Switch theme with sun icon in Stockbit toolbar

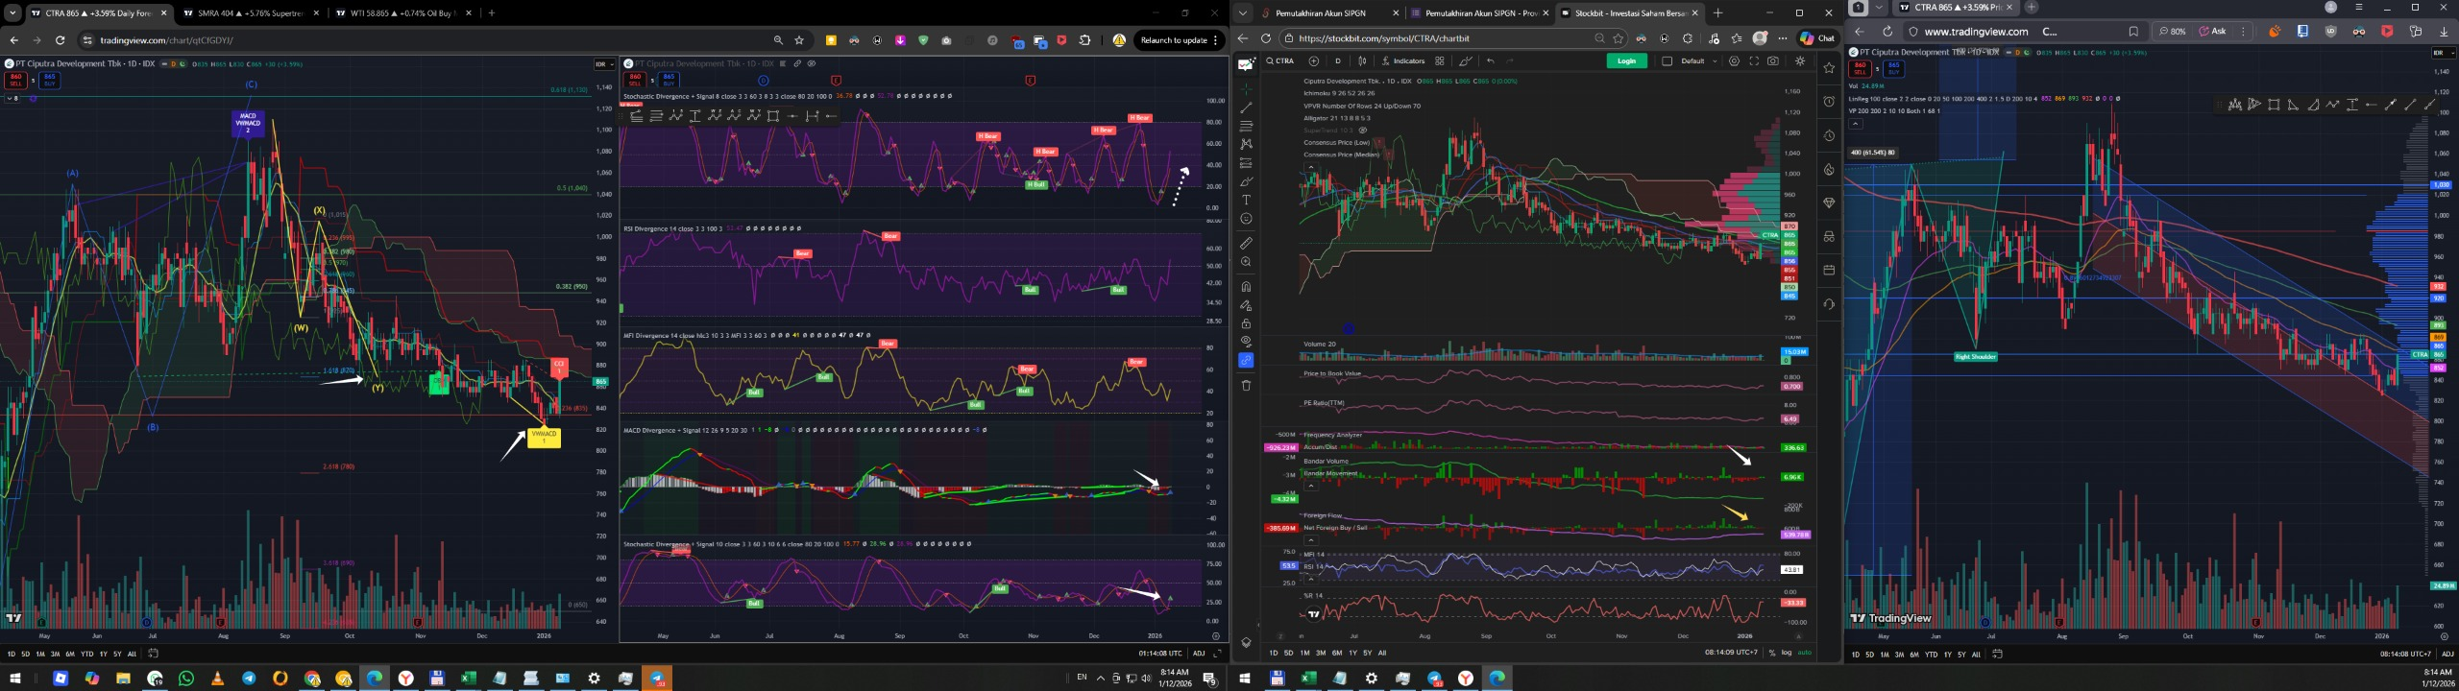tap(1800, 60)
